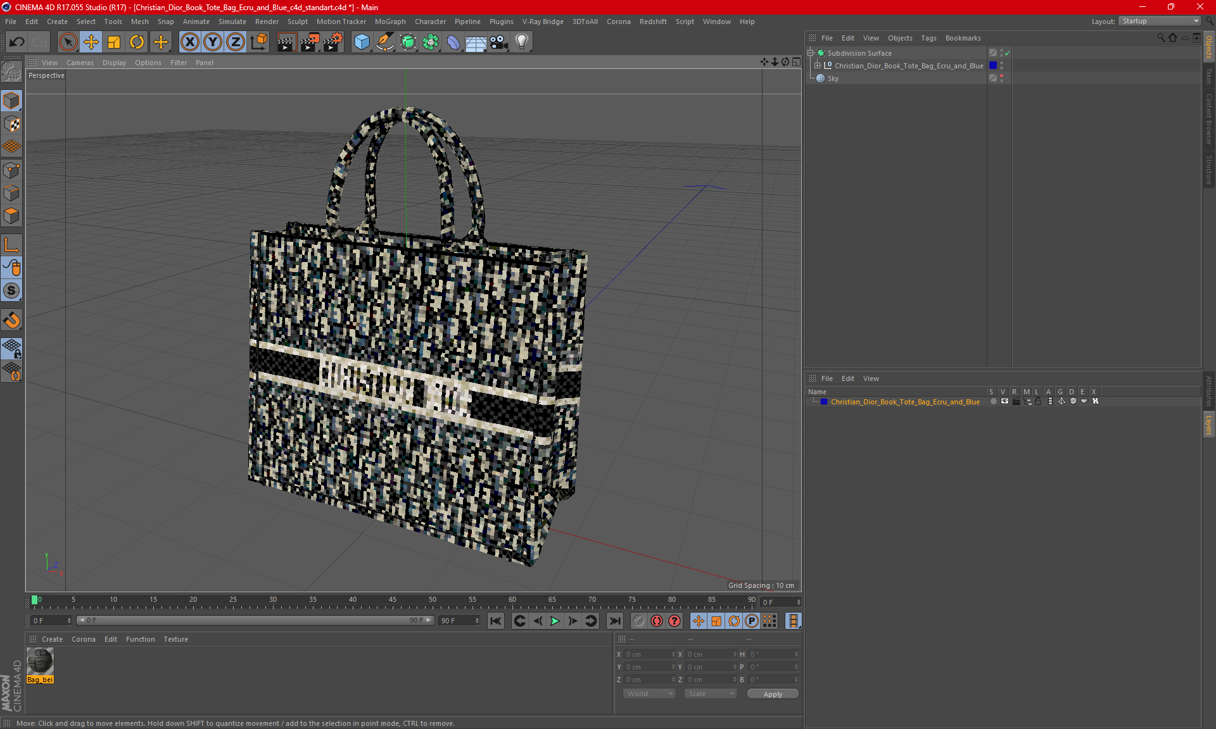1216x729 pixels.
Task: Click the Camera object icon
Action: pos(498,42)
